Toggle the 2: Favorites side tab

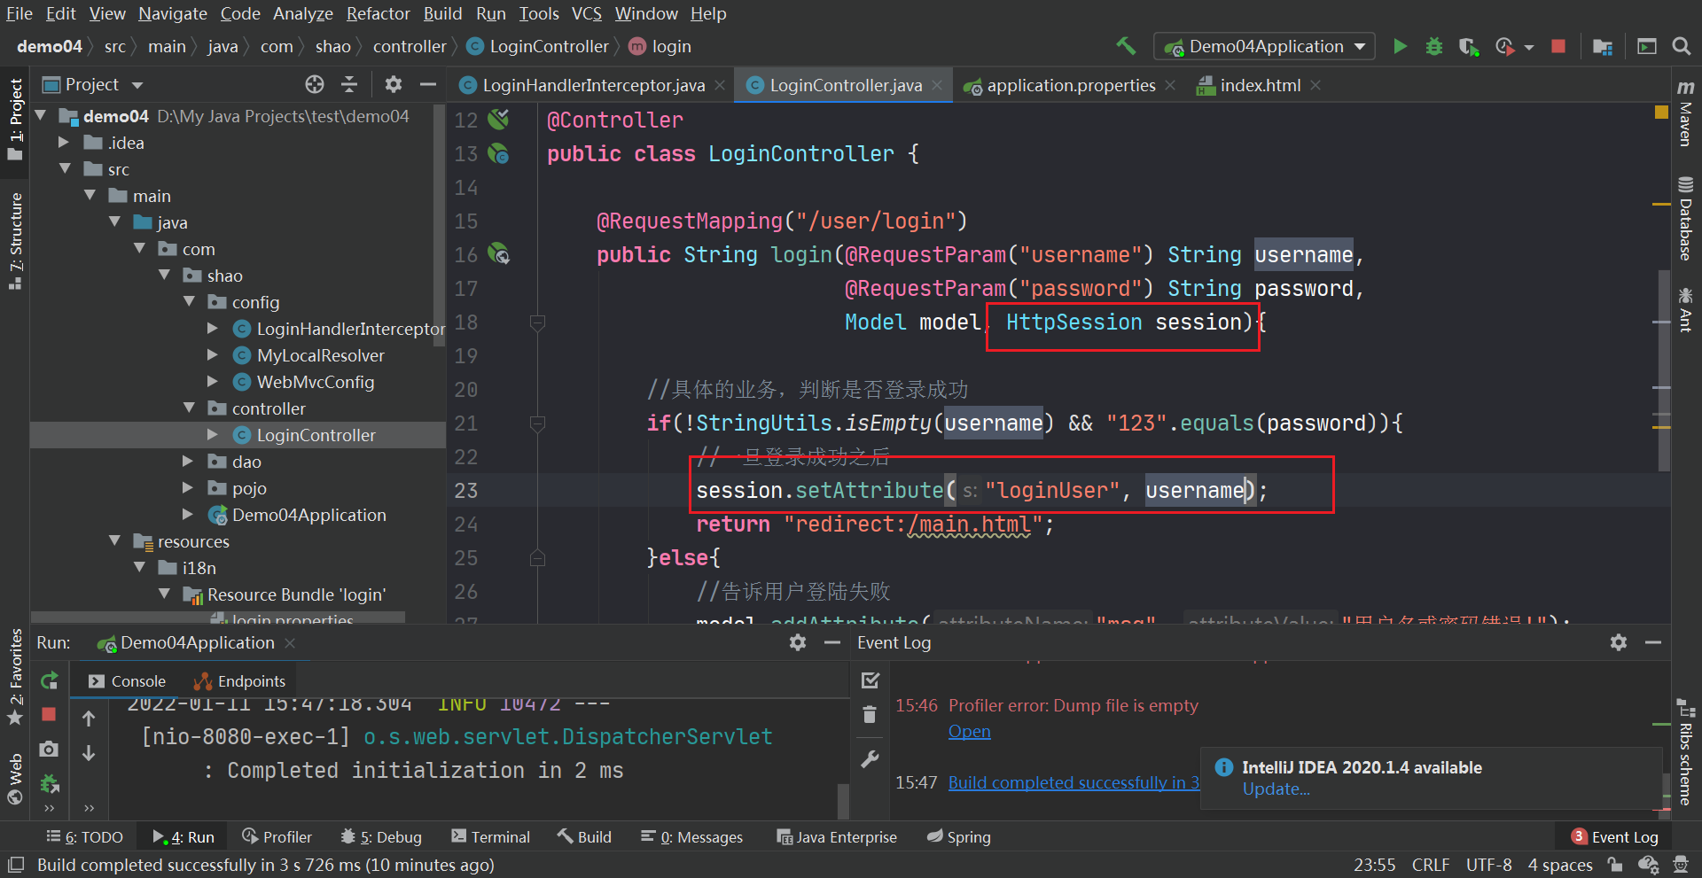15,678
